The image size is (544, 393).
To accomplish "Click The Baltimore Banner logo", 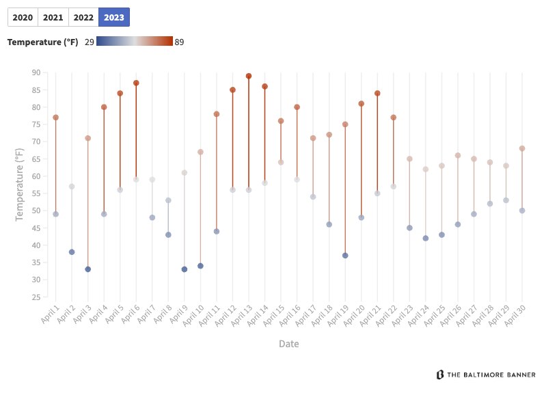I will (486, 375).
